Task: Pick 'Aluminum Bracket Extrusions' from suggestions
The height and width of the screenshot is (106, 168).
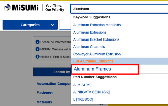Action: coord(96,39)
